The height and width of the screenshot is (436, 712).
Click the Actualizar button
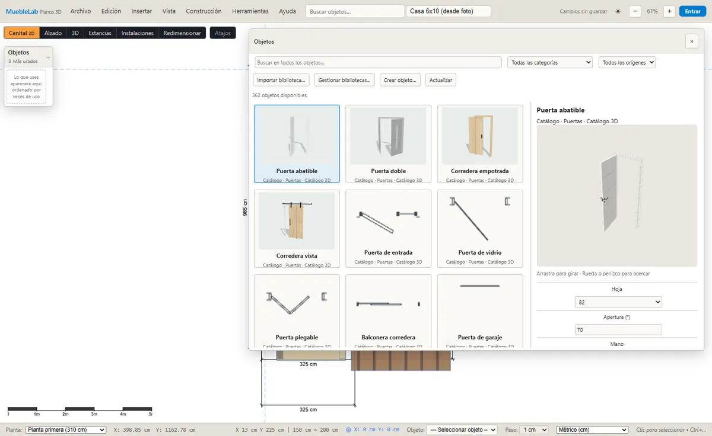[x=441, y=80]
